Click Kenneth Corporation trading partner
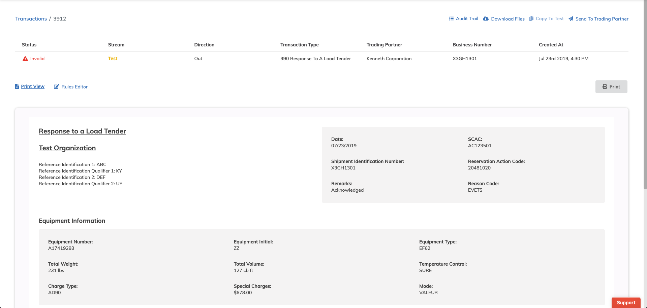 pyautogui.click(x=389, y=59)
